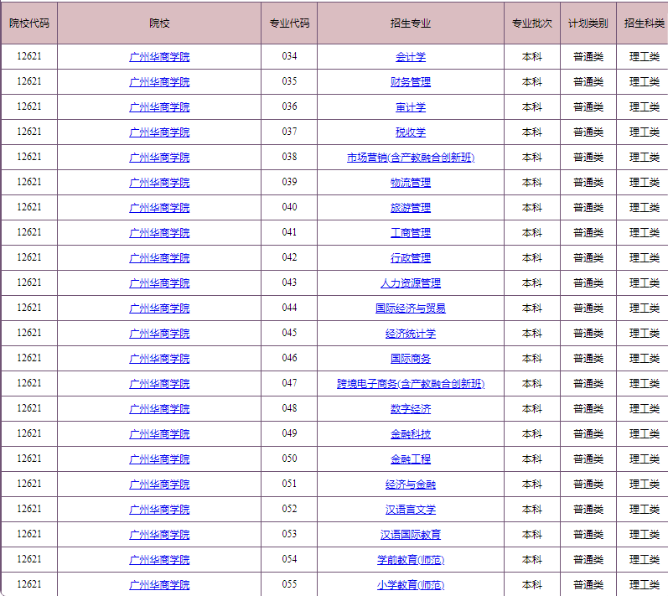Open 广州华商学院 link in row 049
This screenshot has width=668, height=596.
click(159, 433)
